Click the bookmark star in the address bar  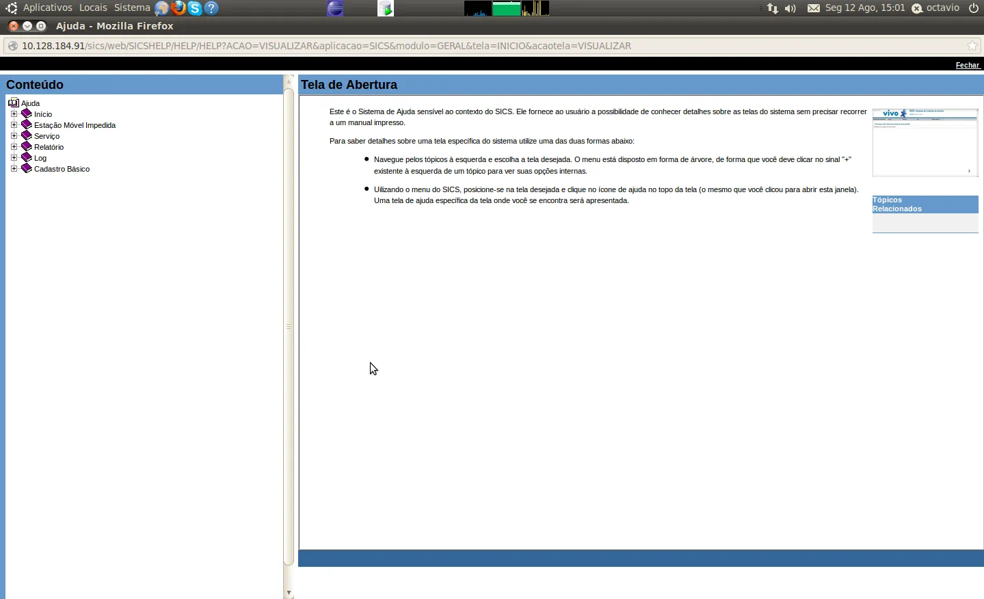[x=972, y=46]
